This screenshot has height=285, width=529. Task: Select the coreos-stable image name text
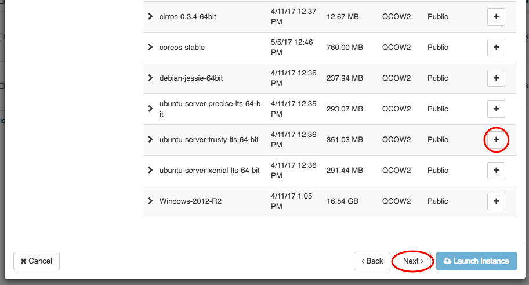tap(182, 48)
